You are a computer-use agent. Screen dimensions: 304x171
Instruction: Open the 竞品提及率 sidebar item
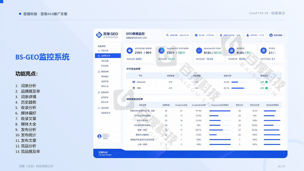(x=106, y=113)
